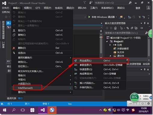Viewport: 153px width, 115px height.
Task: Choose 定位到(.)... menu entry
Action: (42, 66)
